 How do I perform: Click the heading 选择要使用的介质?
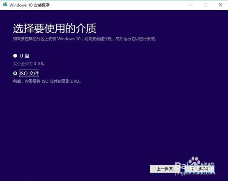pos(55,28)
